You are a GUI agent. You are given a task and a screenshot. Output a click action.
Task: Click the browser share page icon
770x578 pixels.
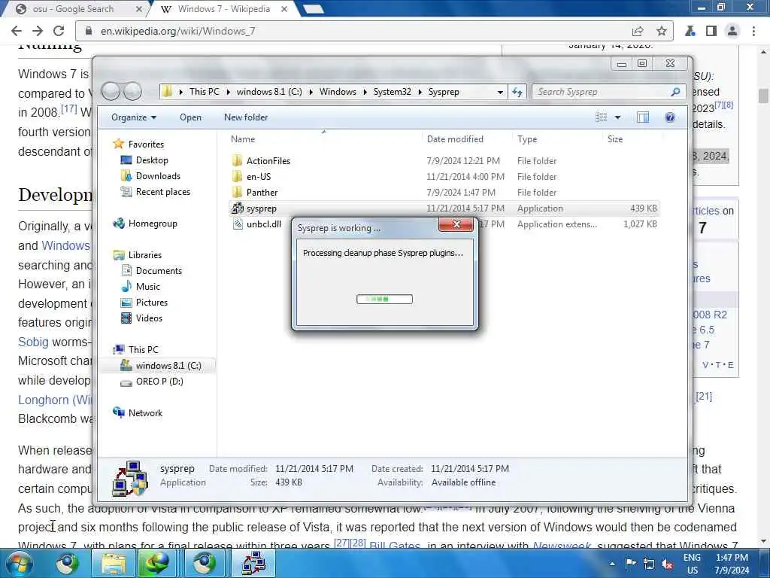point(638,31)
